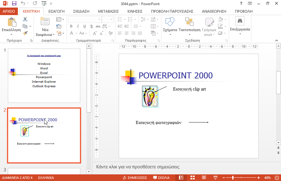Screen dimensions: 281x181
Task: Open Change Case Aa dropdown
Action: (83, 33)
